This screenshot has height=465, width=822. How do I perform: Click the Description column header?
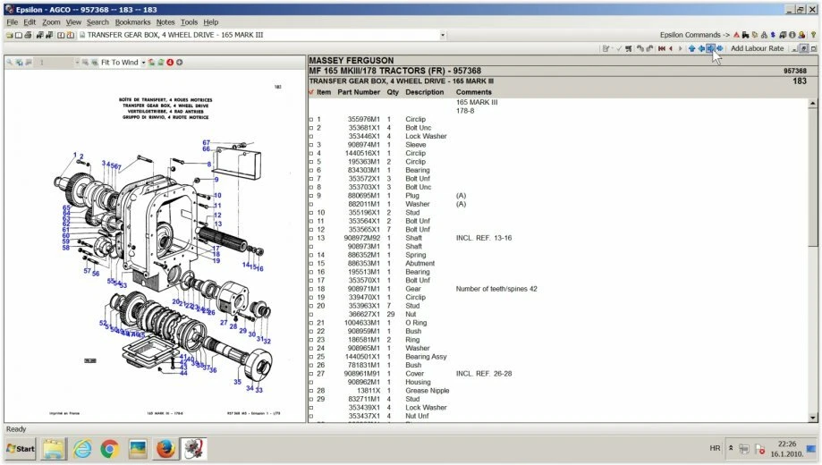click(x=424, y=92)
